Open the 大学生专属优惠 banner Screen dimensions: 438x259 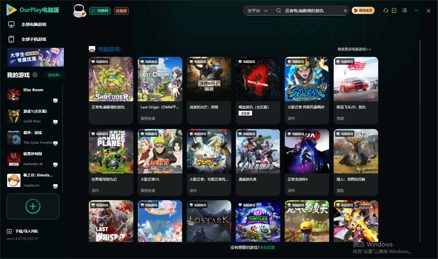pyautogui.click(x=35, y=57)
